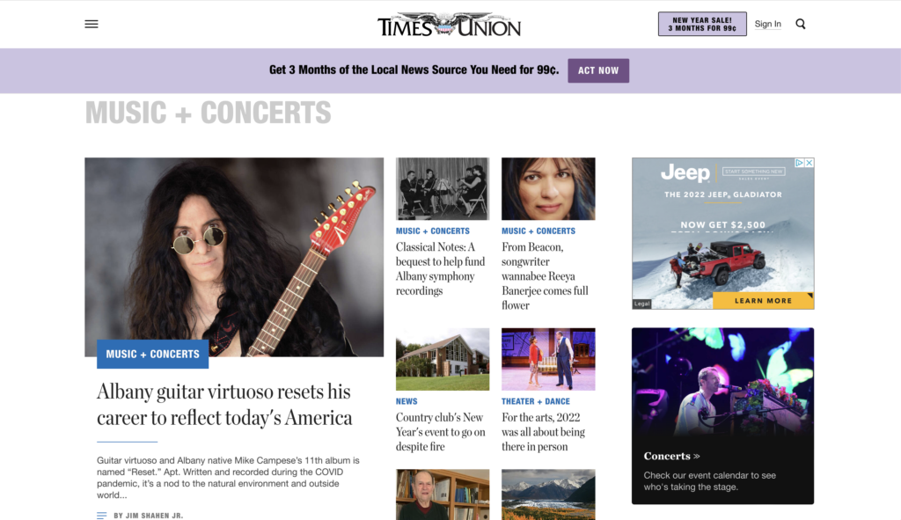Click the string quartet black-and-white thumbnail
Image resolution: width=901 pixels, height=520 pixels.
point(443,189)
